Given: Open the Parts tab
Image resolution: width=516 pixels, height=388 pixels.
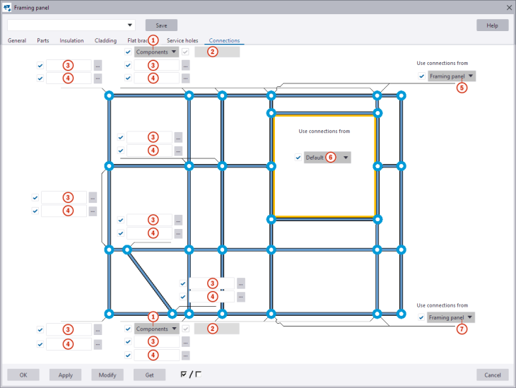Looking at the screenshot, I should 43,40.
